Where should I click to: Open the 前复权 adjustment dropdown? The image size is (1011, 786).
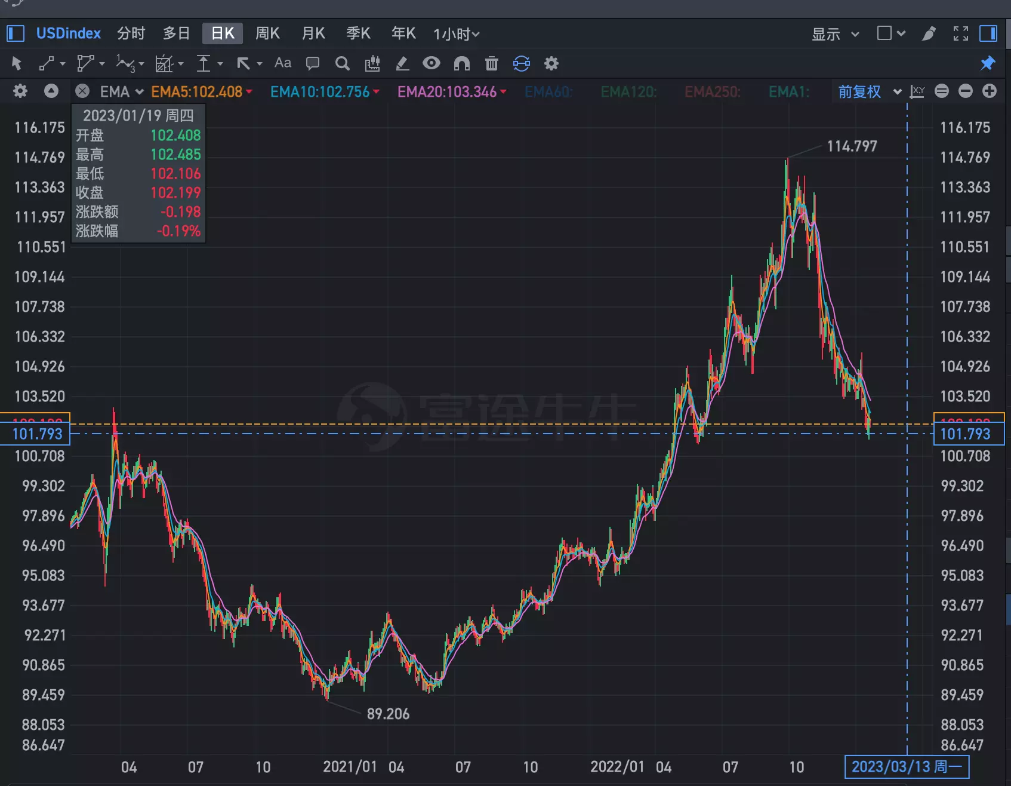coord(868,91)
